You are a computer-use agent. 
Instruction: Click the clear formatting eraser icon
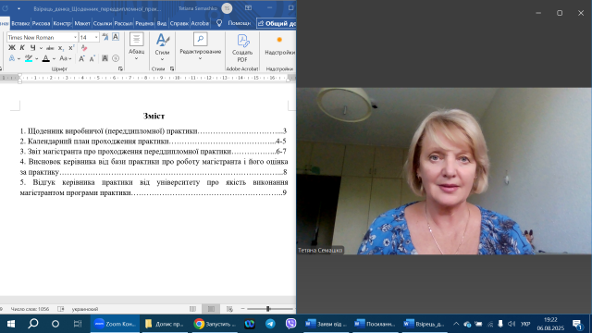(x=84, y=48)
